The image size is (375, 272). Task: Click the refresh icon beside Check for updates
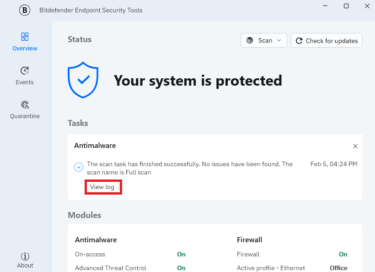[299, 41]
